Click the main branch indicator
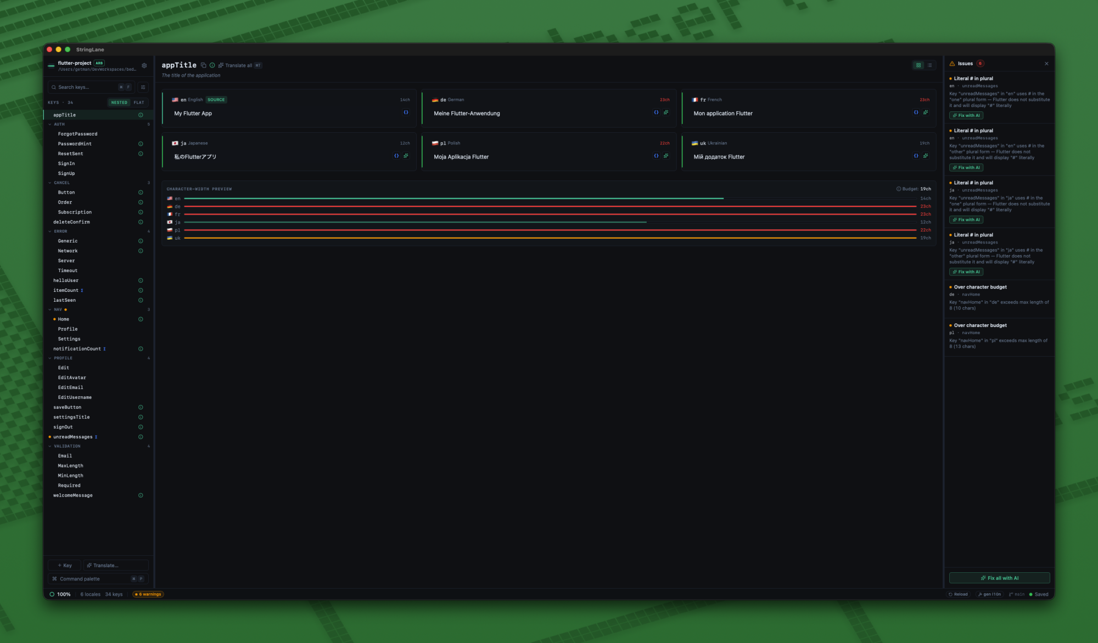 (x=1017, y=594)
